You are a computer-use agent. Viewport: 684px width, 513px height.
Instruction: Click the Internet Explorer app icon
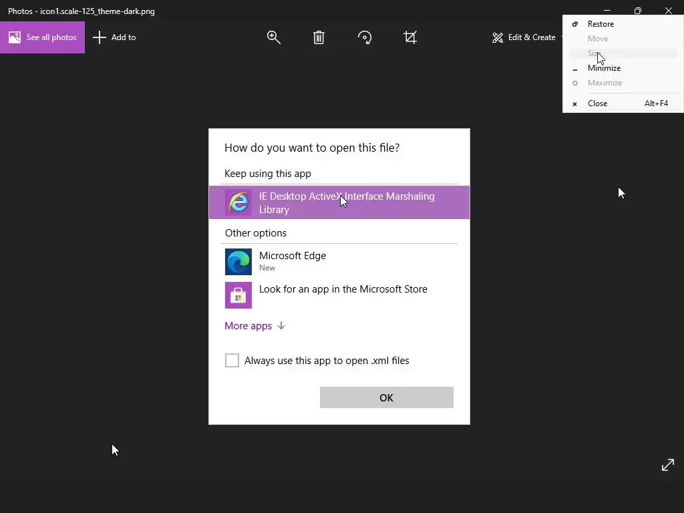pyautogui.click(x=238, y=202)
